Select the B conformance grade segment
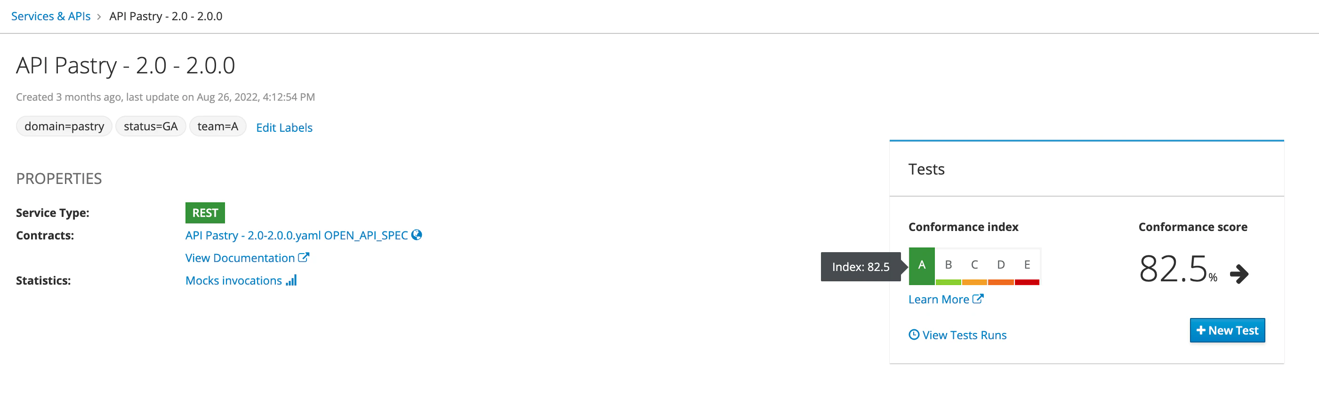Image resolution: width=1319 pixels, height=398 pixels. [948, 265]
